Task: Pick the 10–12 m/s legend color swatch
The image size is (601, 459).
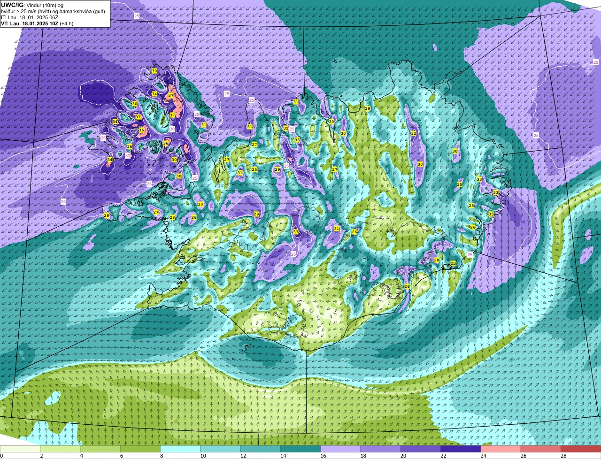Action: 221,449
